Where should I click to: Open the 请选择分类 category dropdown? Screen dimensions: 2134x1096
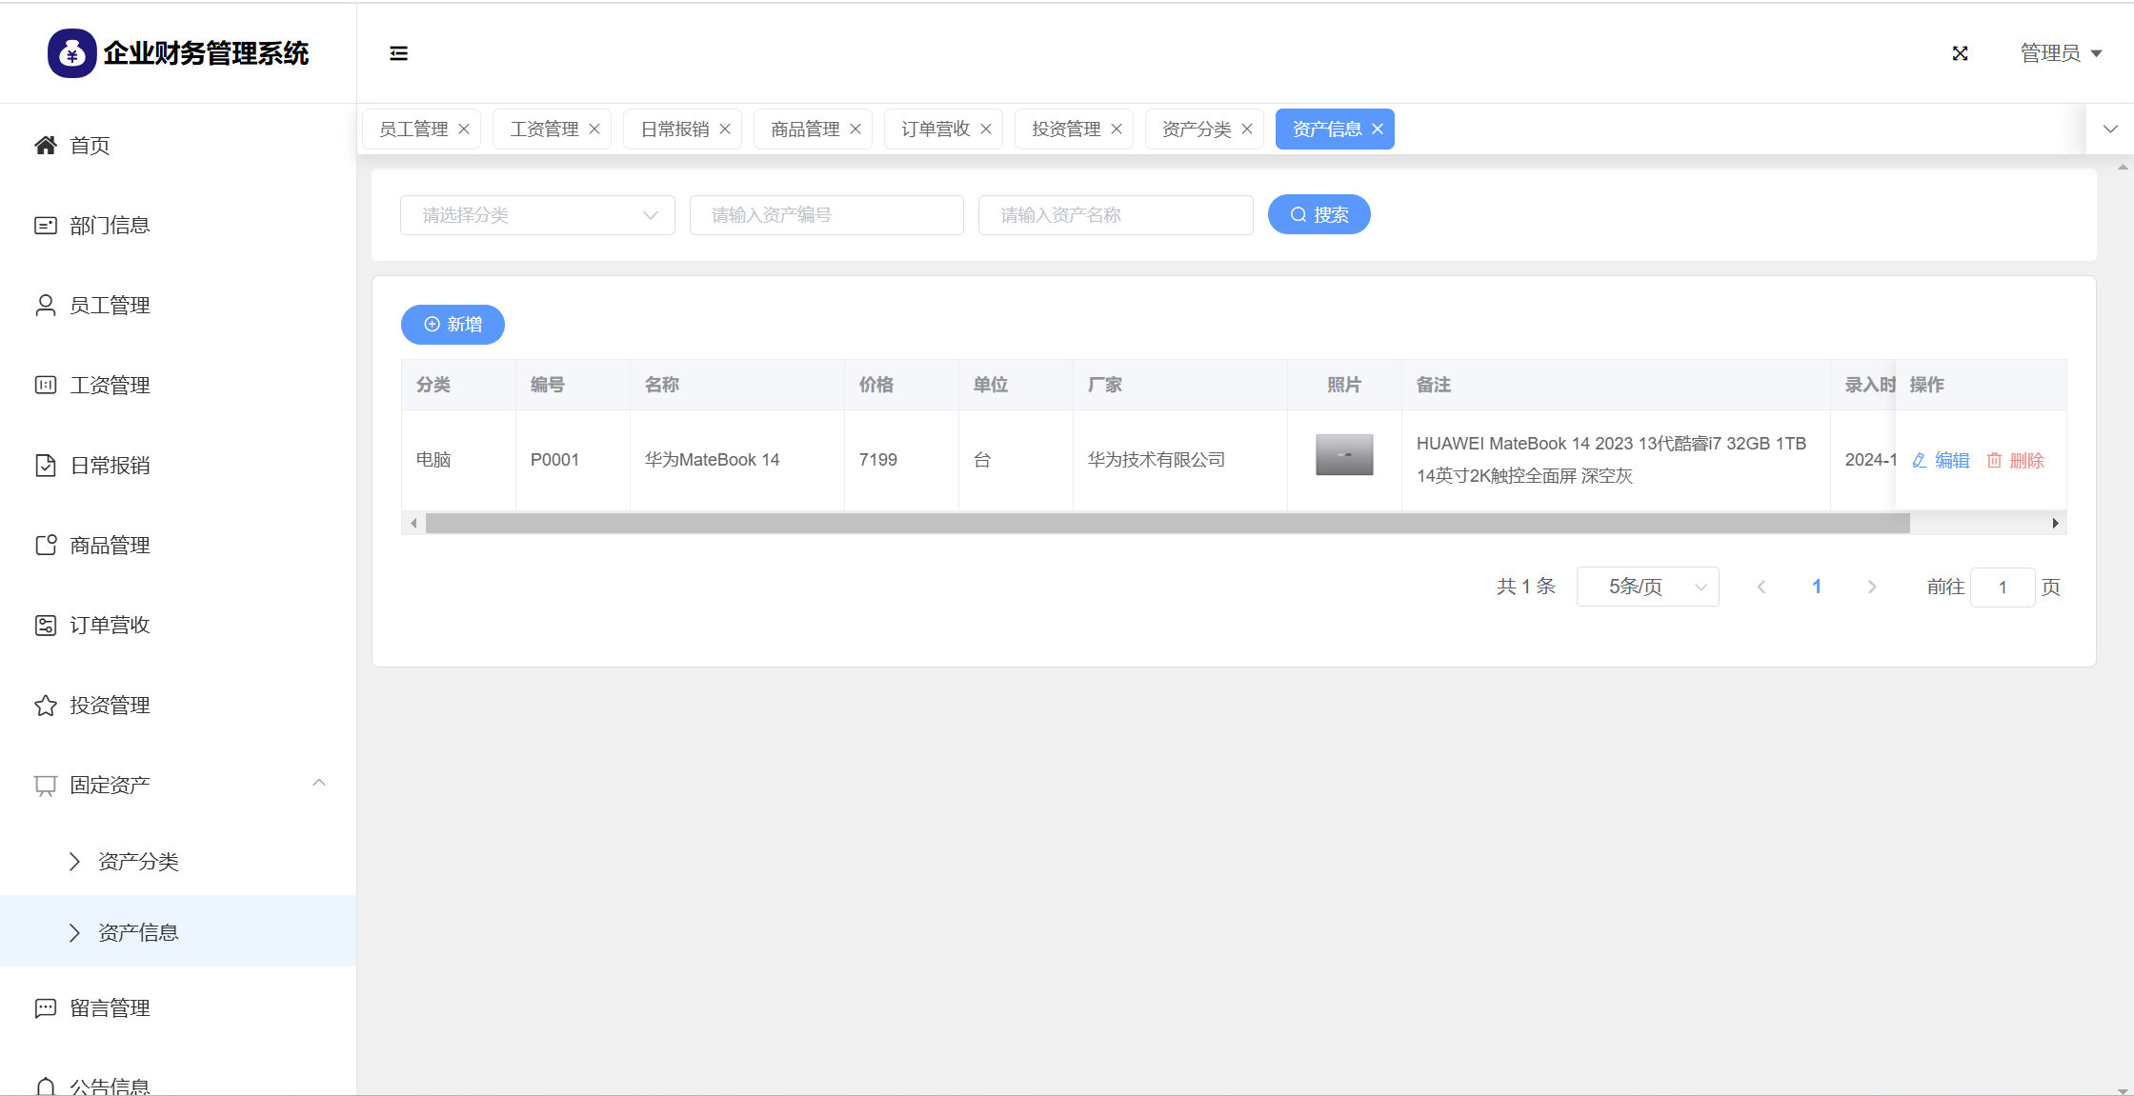[x=537, y=215]
